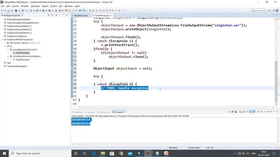Open the Navigate menu
This screenshot has width=280, height=157.
click(35, 6)
